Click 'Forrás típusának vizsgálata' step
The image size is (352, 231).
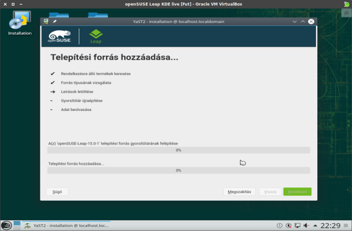86,83
